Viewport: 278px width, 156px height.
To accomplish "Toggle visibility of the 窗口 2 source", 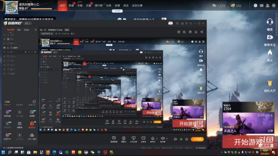I will pos(4,43).
